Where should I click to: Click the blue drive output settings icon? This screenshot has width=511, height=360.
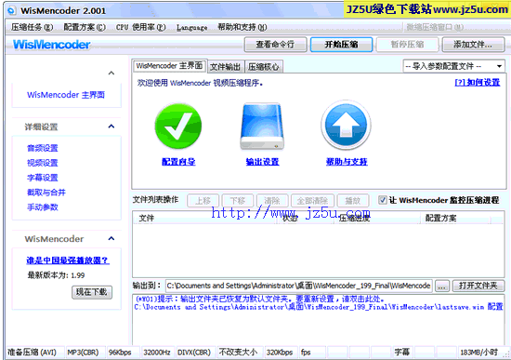tap(262, 126)
